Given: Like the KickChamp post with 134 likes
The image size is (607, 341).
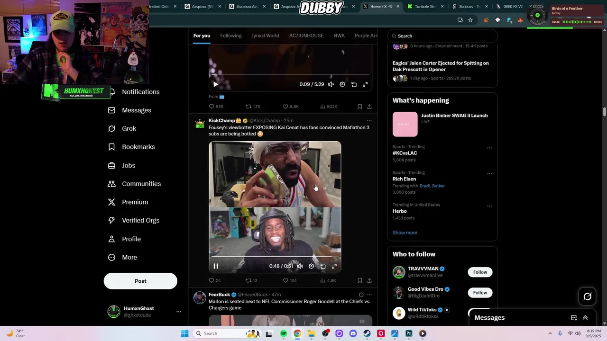Looking at the screenshot, I should pyautogui.click(x=289, y=280).
